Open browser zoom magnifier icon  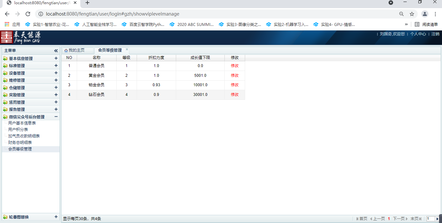[402, 14]
